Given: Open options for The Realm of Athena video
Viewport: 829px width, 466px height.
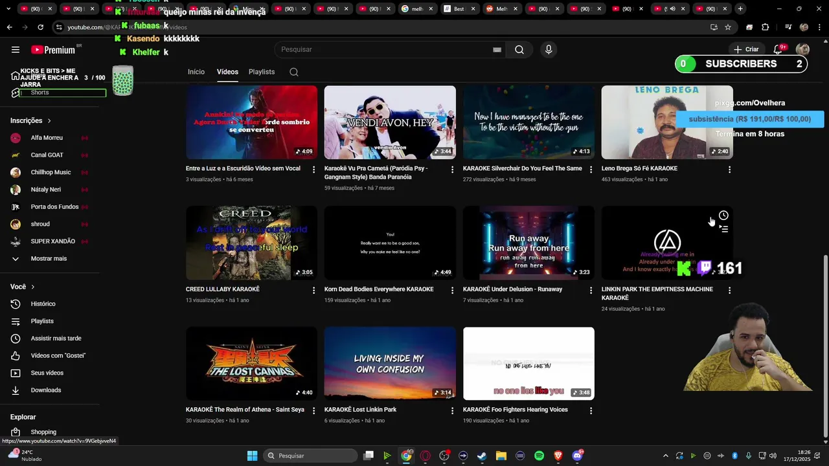Looking at the screenshot, I should tap(313, 411).
